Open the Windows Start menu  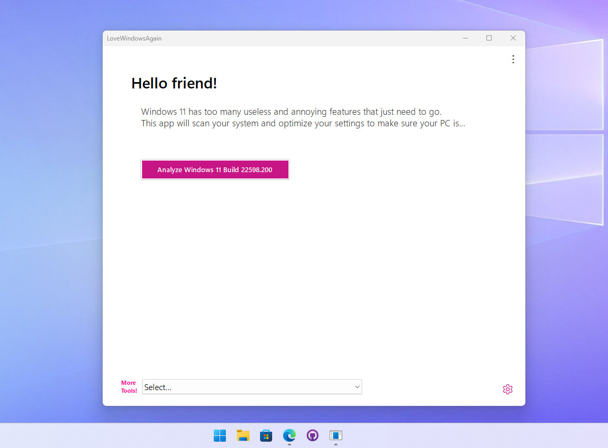pyautogui.click(x=220, y=435)
